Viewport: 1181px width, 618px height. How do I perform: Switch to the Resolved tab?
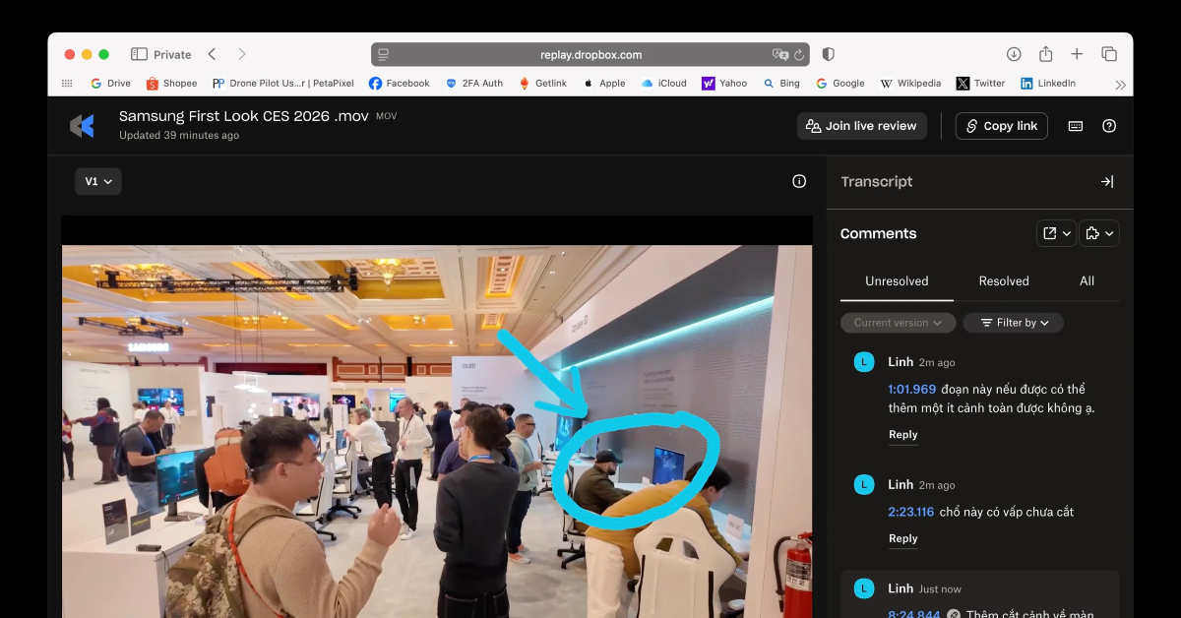1003,280
